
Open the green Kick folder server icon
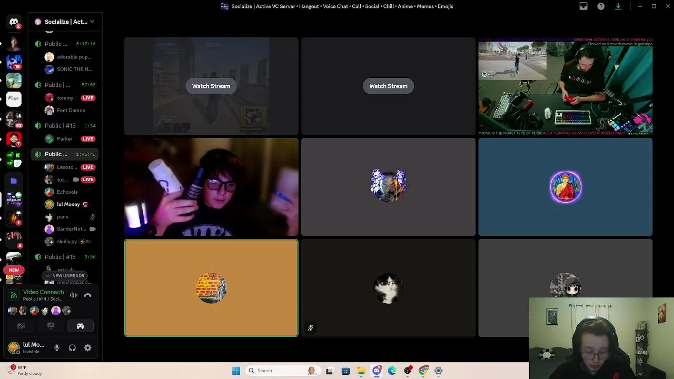[x=14, y=159]
